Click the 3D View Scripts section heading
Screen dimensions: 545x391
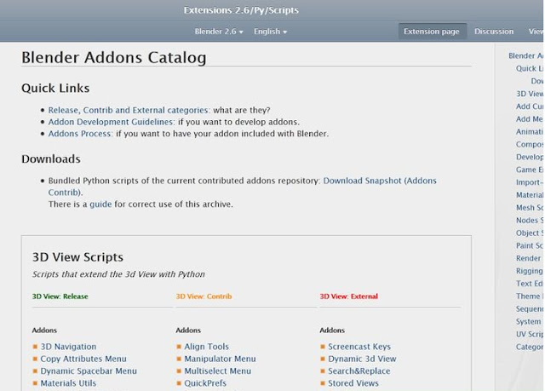point(77,257)
